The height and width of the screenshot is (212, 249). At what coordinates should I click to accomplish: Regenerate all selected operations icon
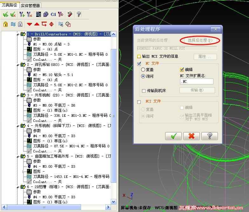pyautogui.click(x=22, y=15)
